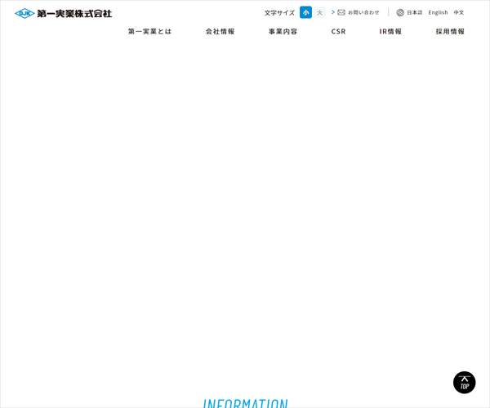Click the arrow before お問い合わせ

(x=333, y=12)
